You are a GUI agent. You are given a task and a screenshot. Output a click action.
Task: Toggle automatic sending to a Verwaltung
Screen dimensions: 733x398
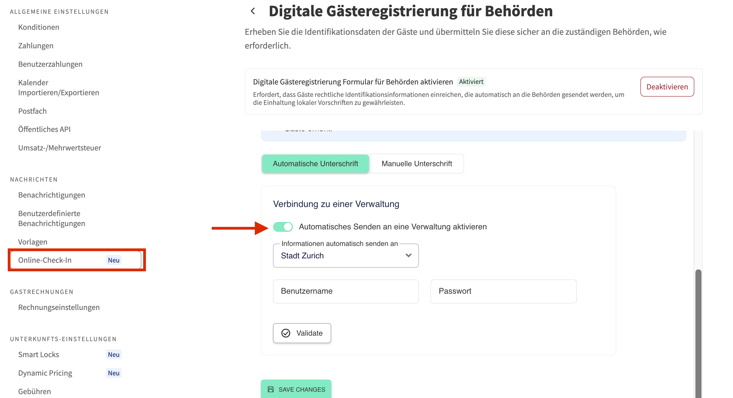[283, 227]
